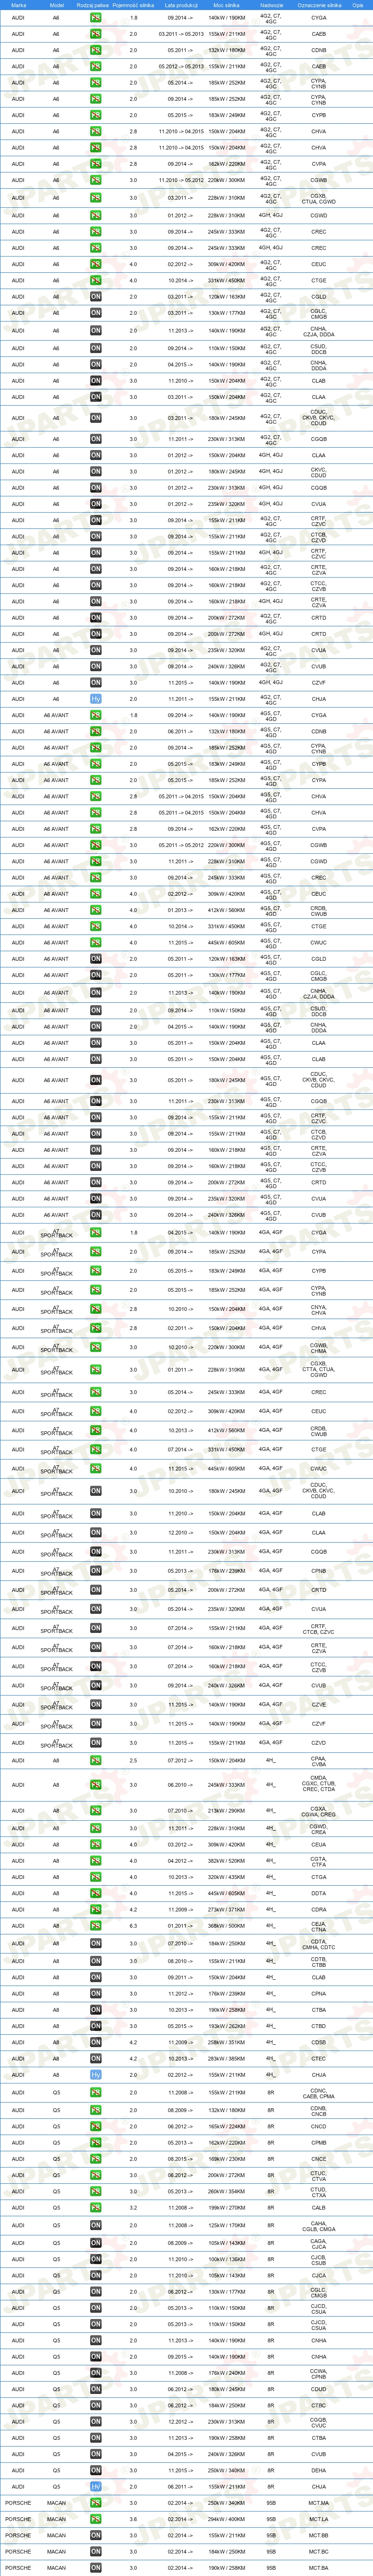Click the CTGA engine code in A8 row

(318, 1877)
